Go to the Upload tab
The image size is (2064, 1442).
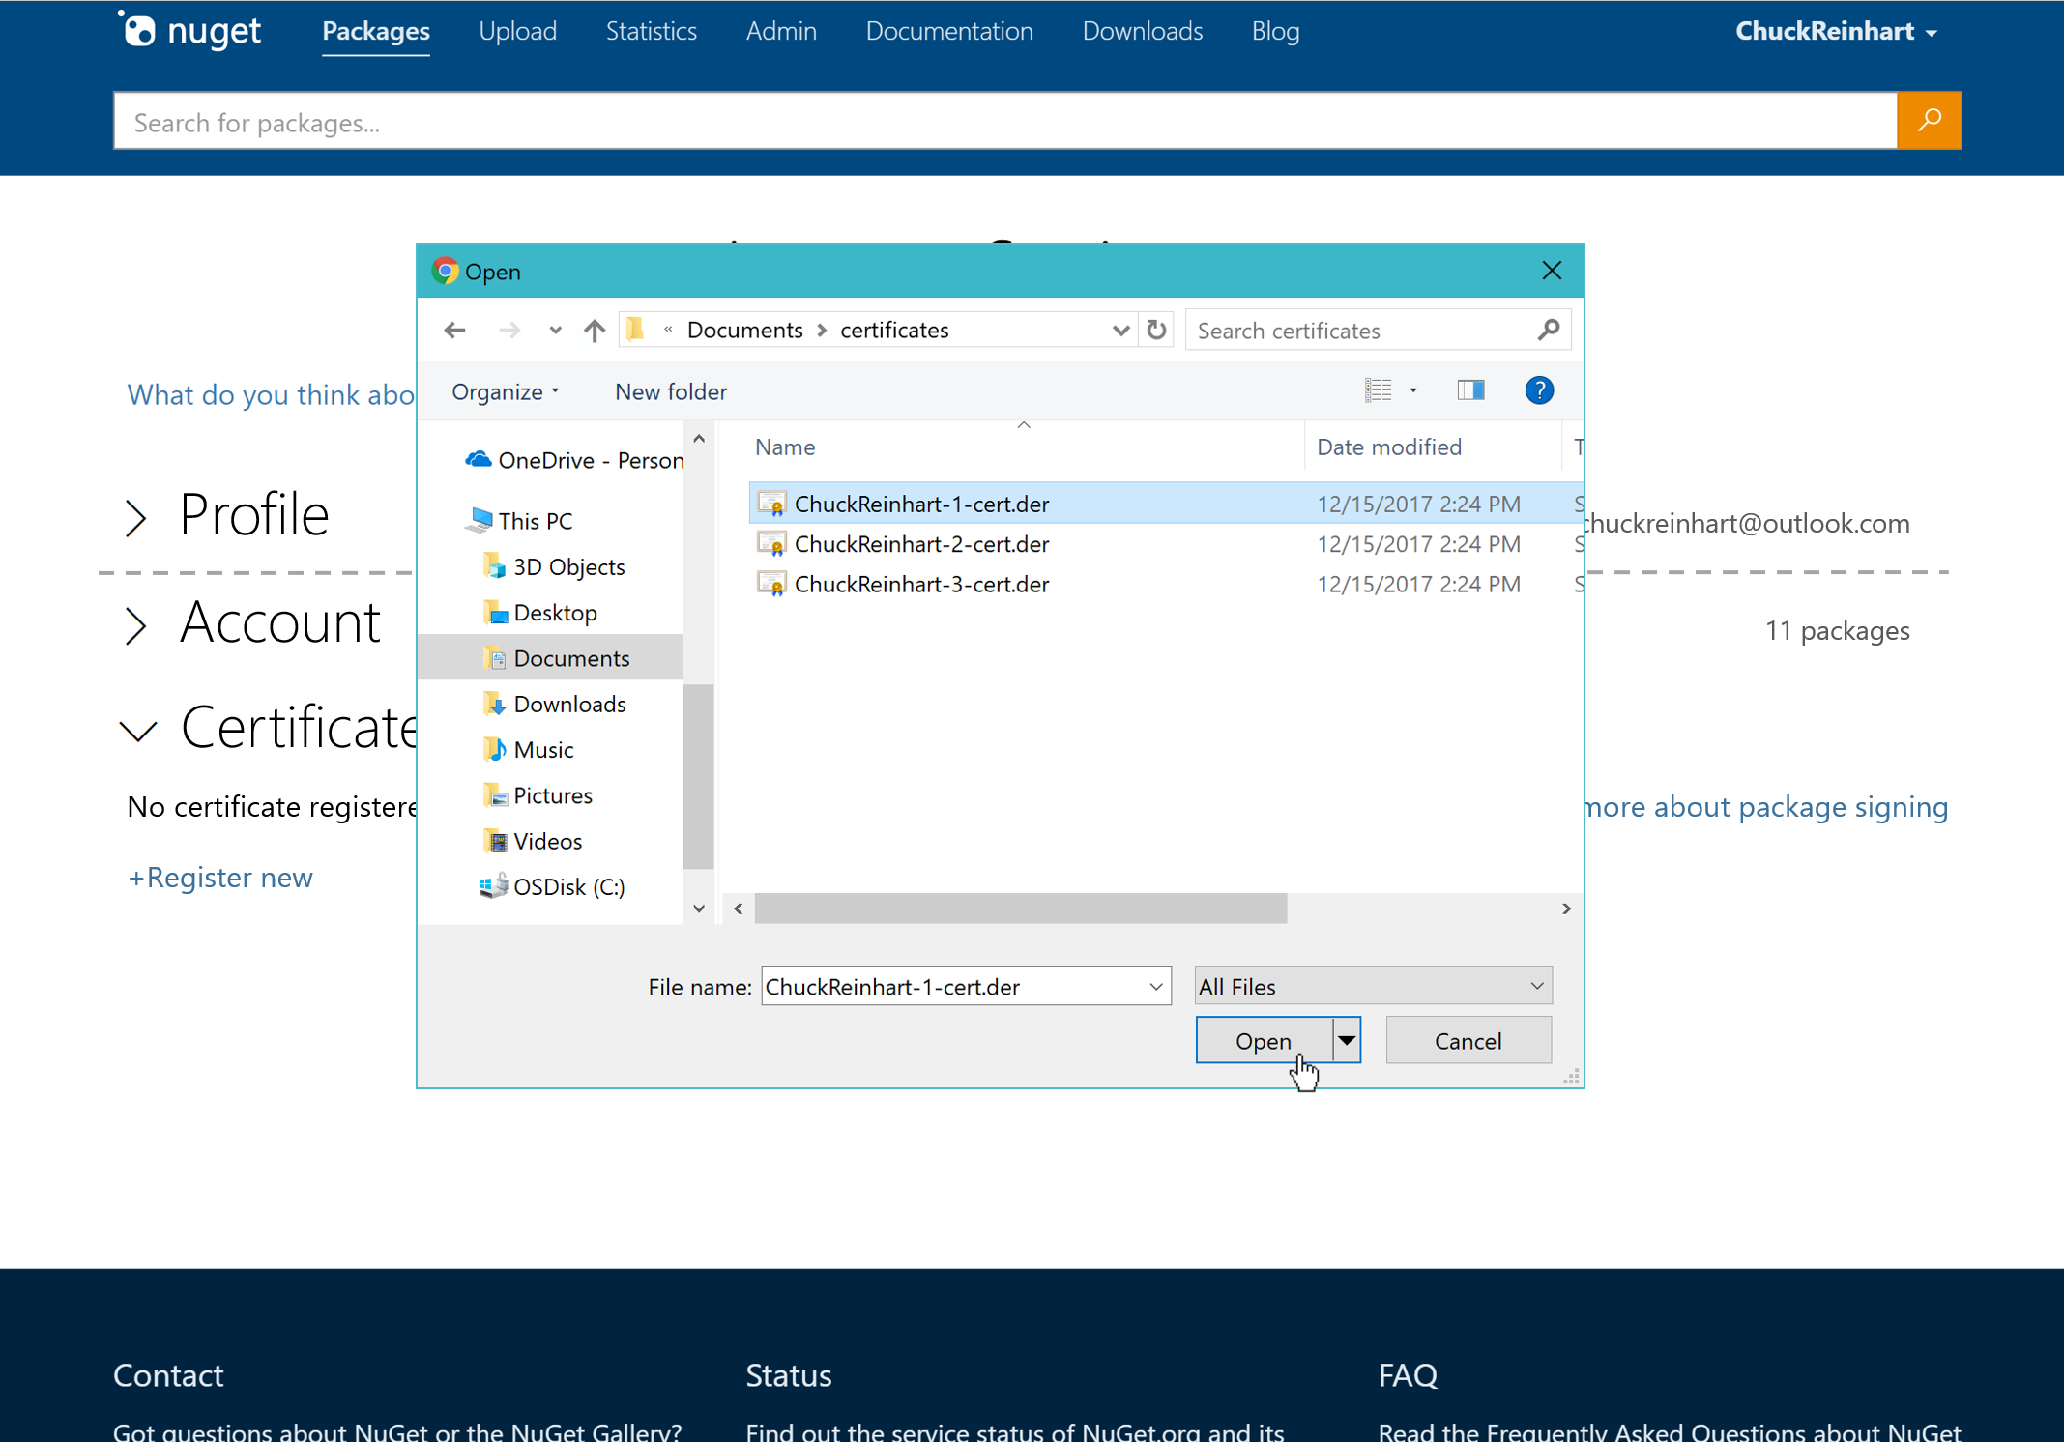coord(518,31)
